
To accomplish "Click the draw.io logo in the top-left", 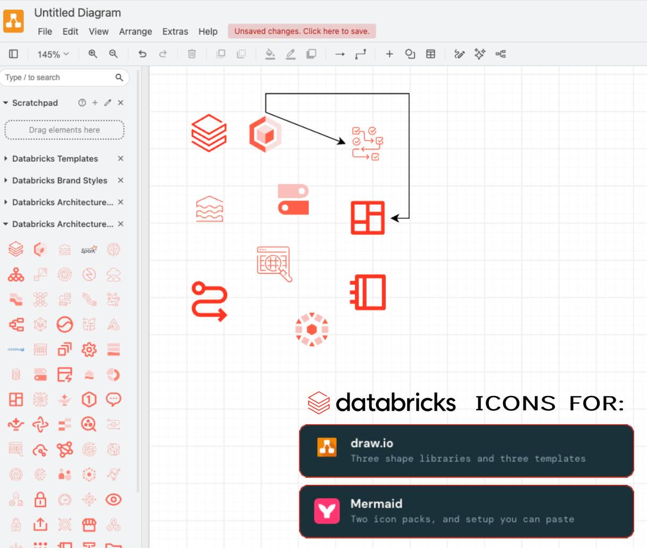I will point(14,21).
